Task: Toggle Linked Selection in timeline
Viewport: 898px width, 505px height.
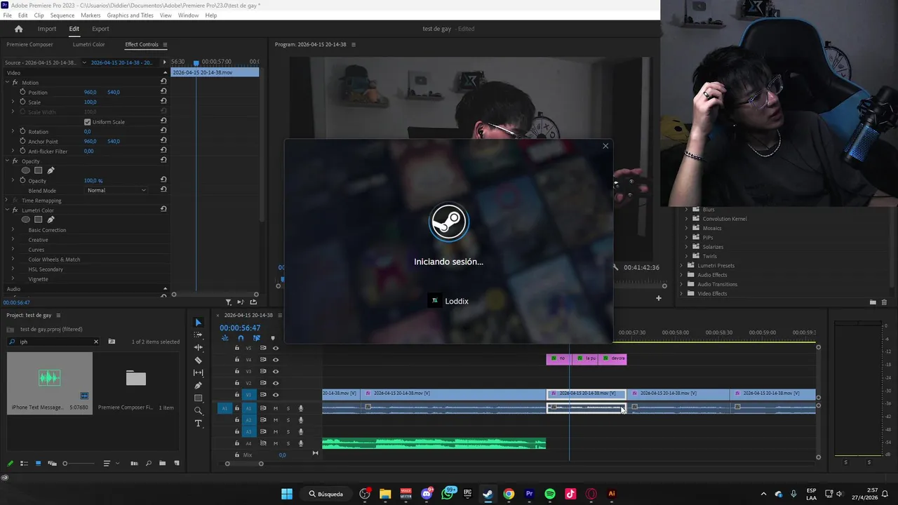Action: pos(257,338)
